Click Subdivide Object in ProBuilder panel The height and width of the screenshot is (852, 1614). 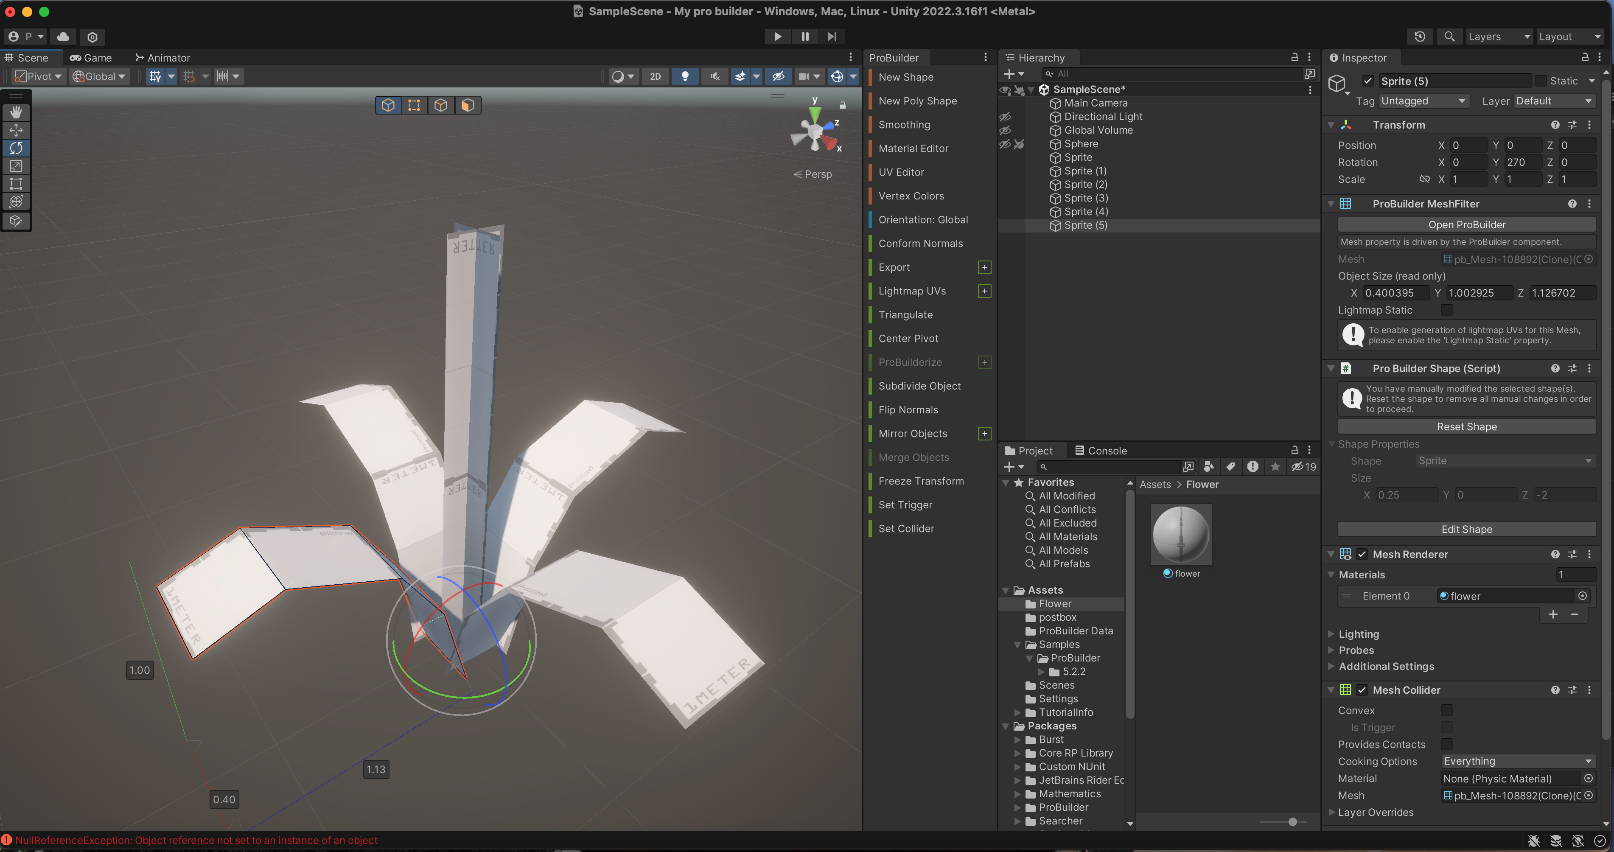(x=919, y=386)
